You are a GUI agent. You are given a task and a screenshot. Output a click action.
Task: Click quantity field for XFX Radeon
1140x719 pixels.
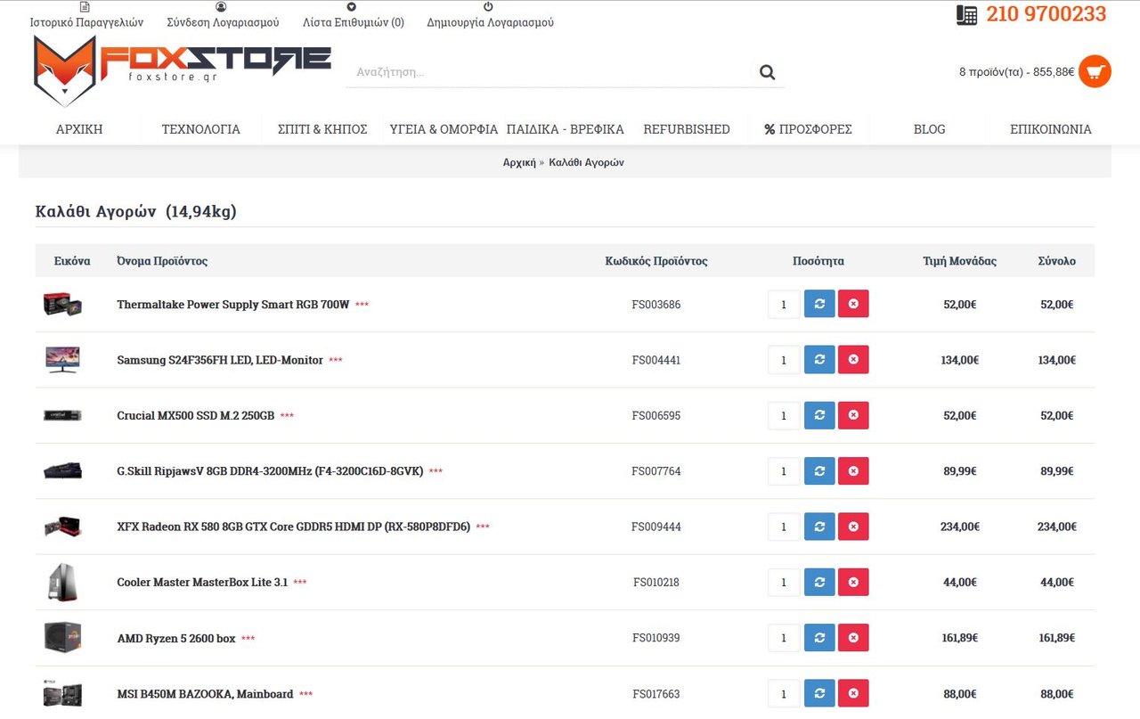click(x=784, y=527)
